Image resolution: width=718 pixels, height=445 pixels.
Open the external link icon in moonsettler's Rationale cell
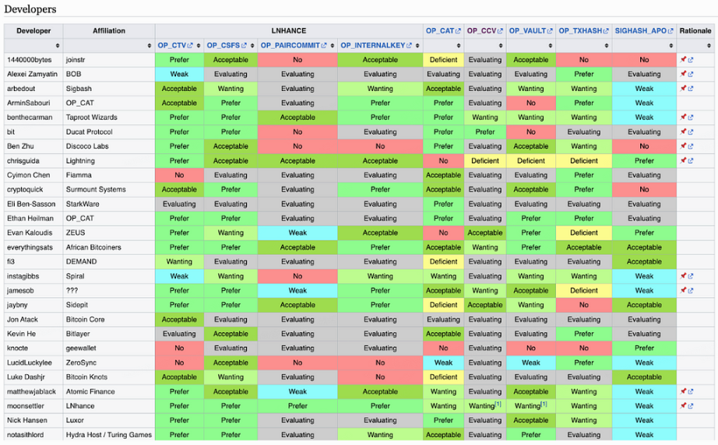[x=691, y=406]
